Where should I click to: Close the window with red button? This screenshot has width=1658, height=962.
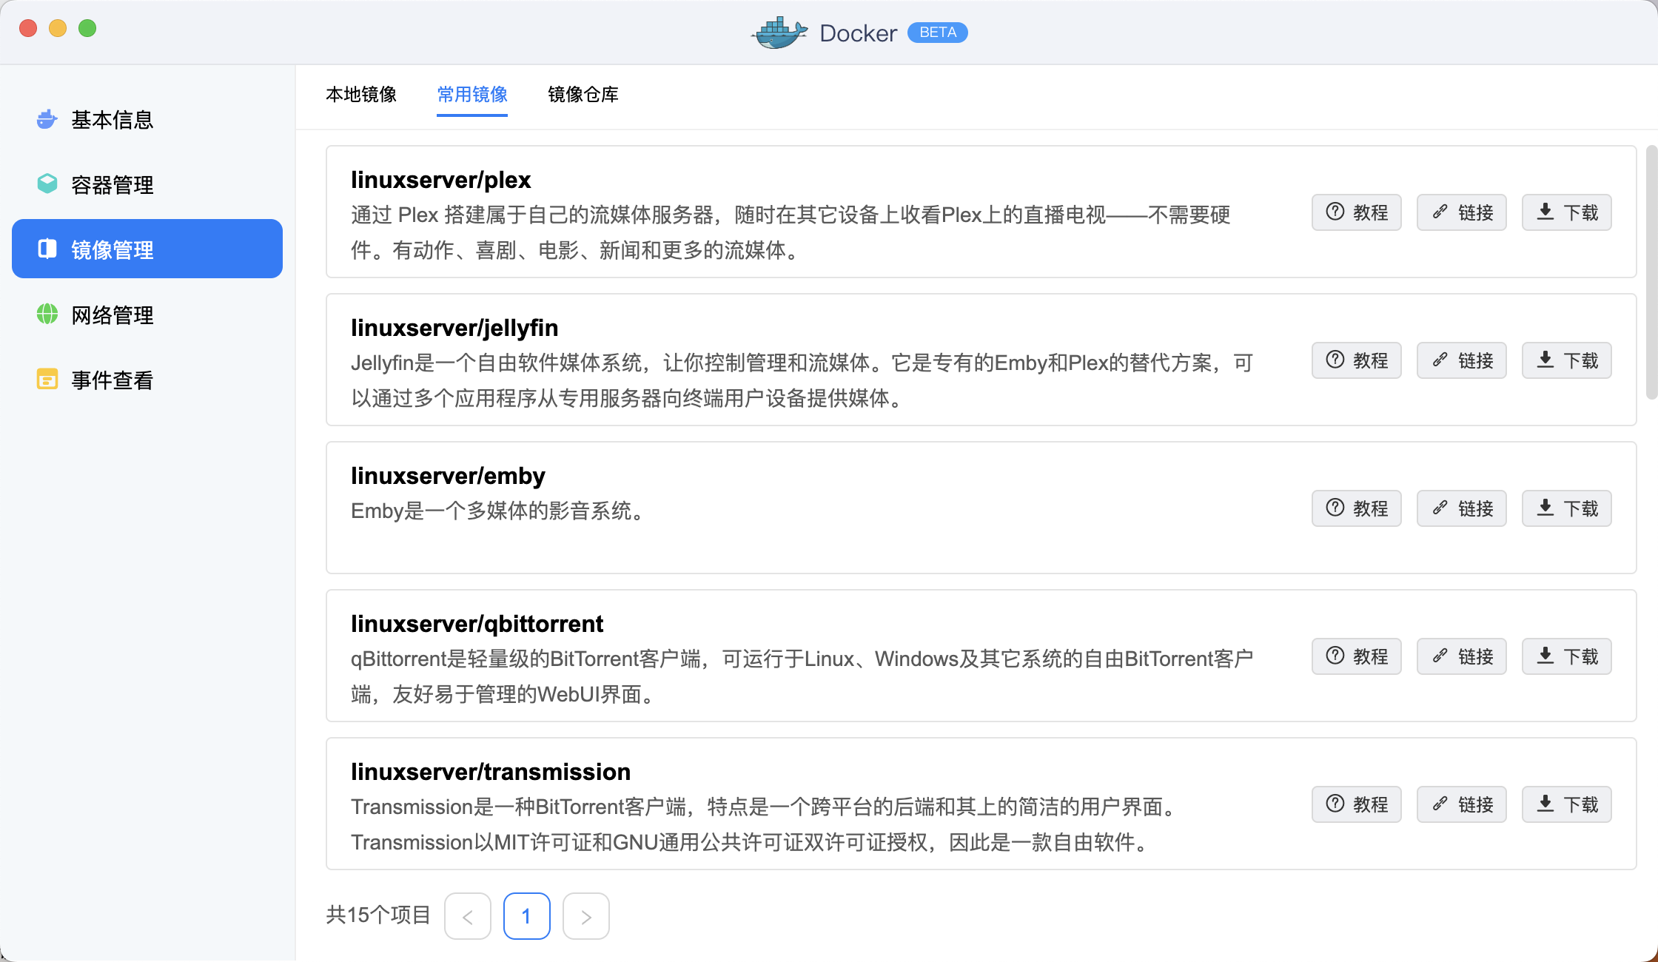28,28
